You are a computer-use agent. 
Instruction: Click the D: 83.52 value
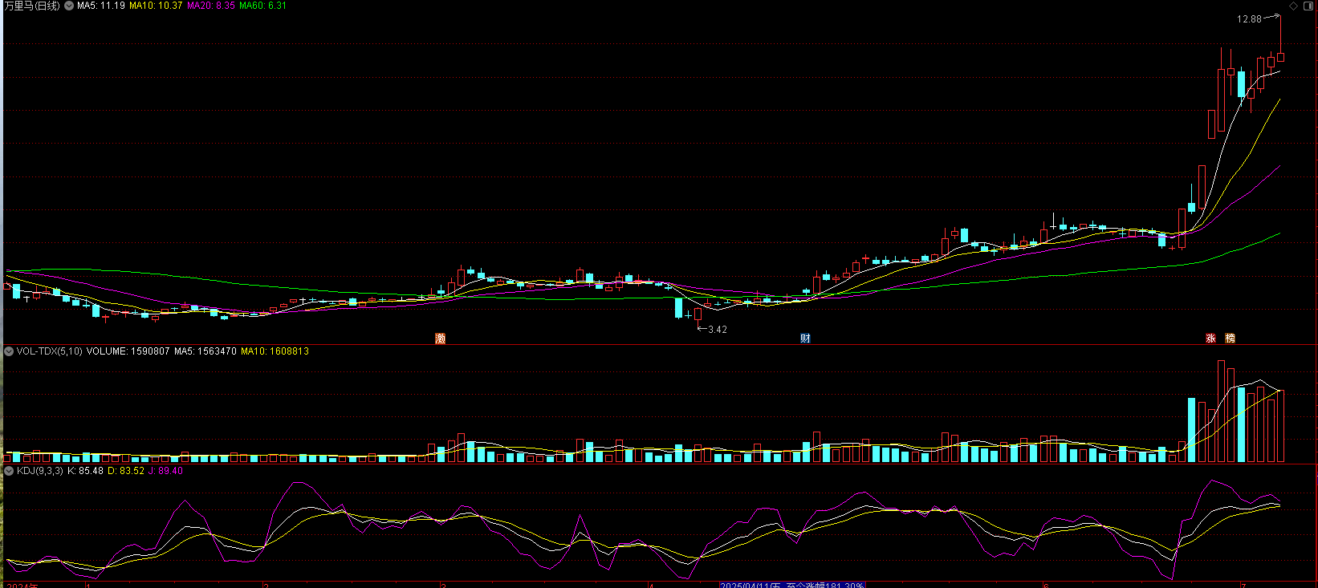(126, 471)
